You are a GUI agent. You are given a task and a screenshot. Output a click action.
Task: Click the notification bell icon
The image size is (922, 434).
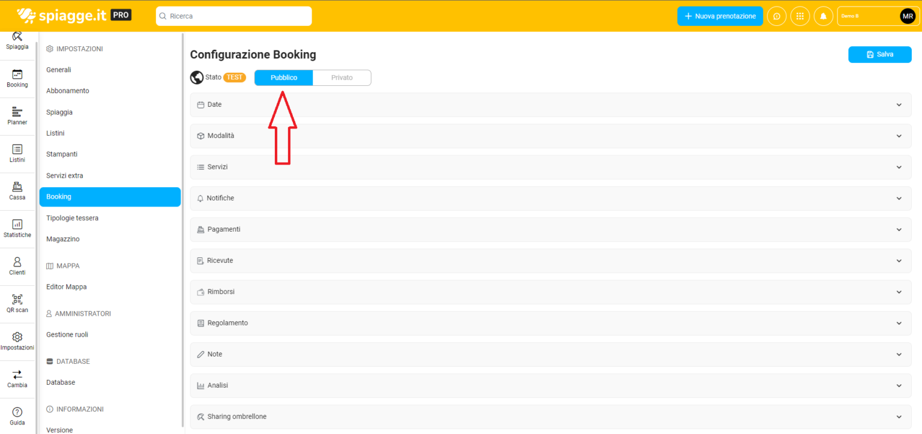(x=823, y=16)
